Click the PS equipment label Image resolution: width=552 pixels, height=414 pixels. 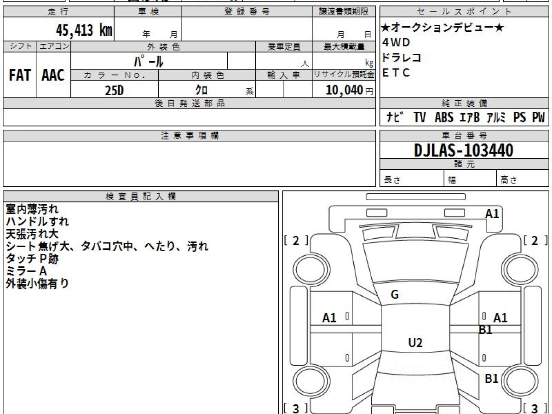520,118
